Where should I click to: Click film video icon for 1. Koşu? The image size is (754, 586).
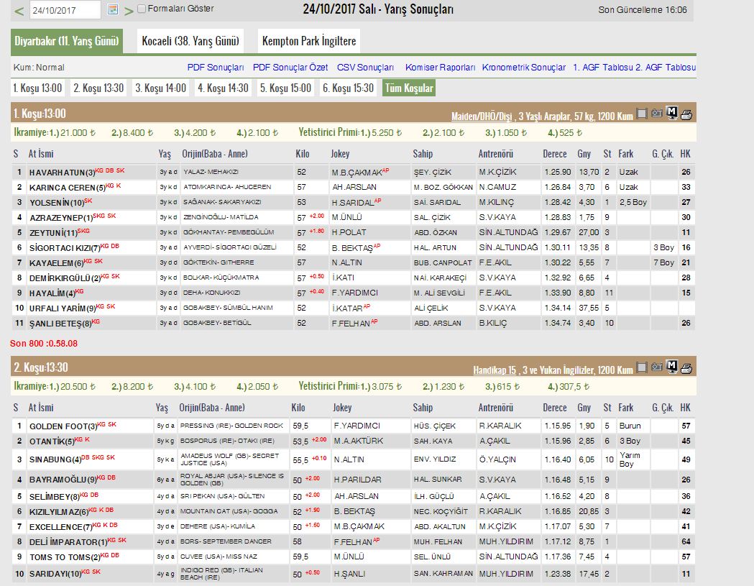pos(642,113)
